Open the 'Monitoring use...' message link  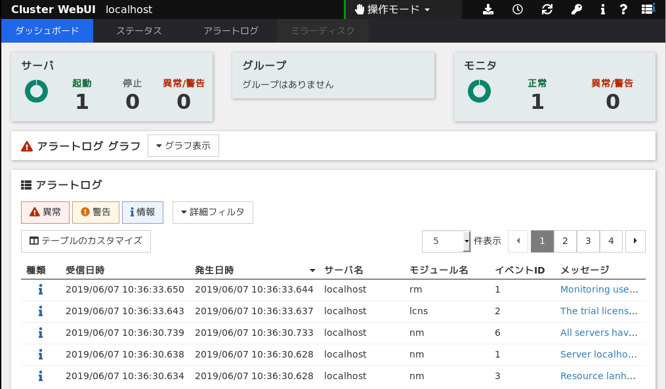598,289
